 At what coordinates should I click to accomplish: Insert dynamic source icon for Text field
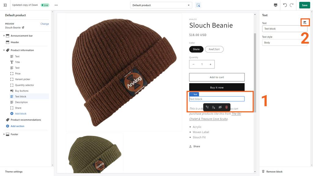[x=305, y=23]
